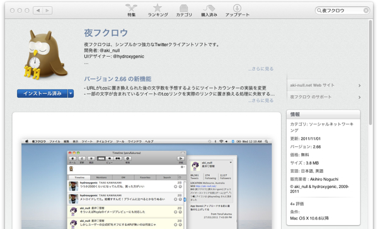Click chevron beside aki-null.net Web サイト
This screenshot has width=378, height=229.
(360, 85)
